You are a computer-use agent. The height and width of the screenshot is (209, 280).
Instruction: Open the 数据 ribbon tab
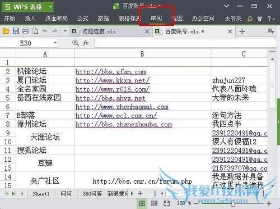(x=103, y=19)
